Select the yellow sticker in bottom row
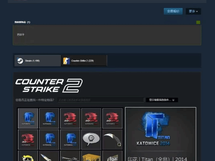The image size is (215, 161). tap(28, 156)
